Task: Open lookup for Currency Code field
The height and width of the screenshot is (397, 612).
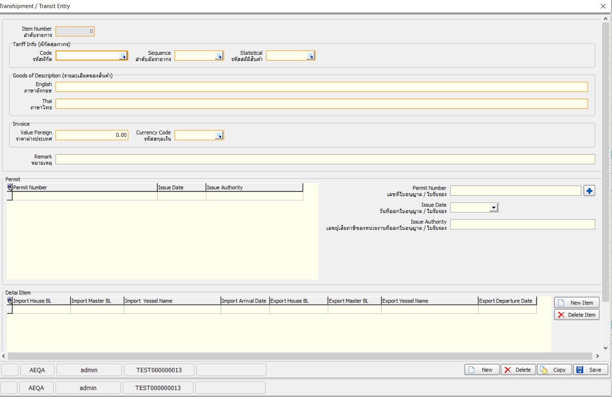Action: (x=219, y=135)
